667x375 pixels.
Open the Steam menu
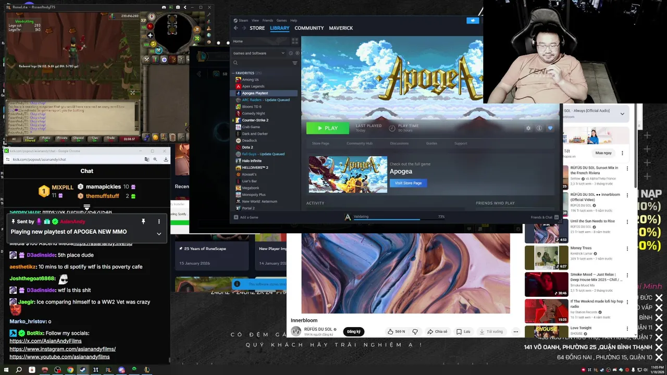point(242,20)
